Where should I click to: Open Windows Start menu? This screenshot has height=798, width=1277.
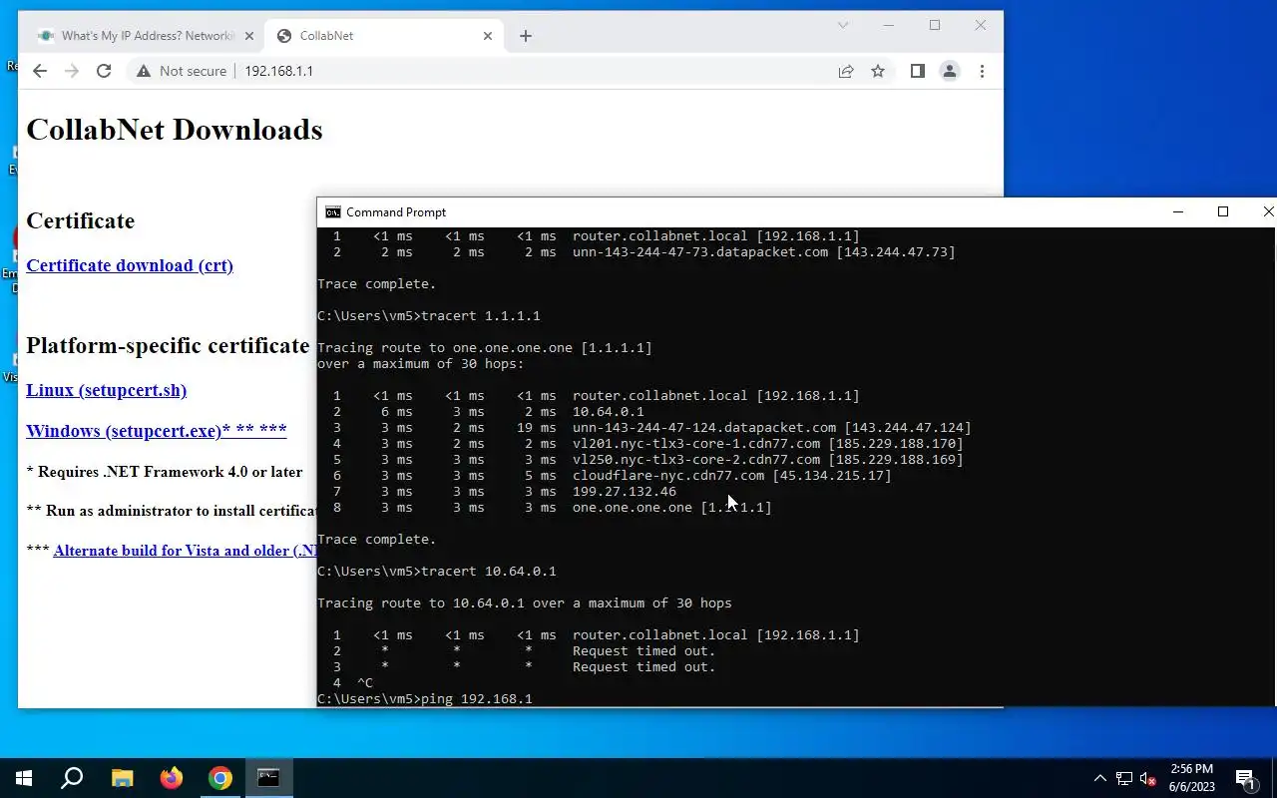[x=24, y=778]
